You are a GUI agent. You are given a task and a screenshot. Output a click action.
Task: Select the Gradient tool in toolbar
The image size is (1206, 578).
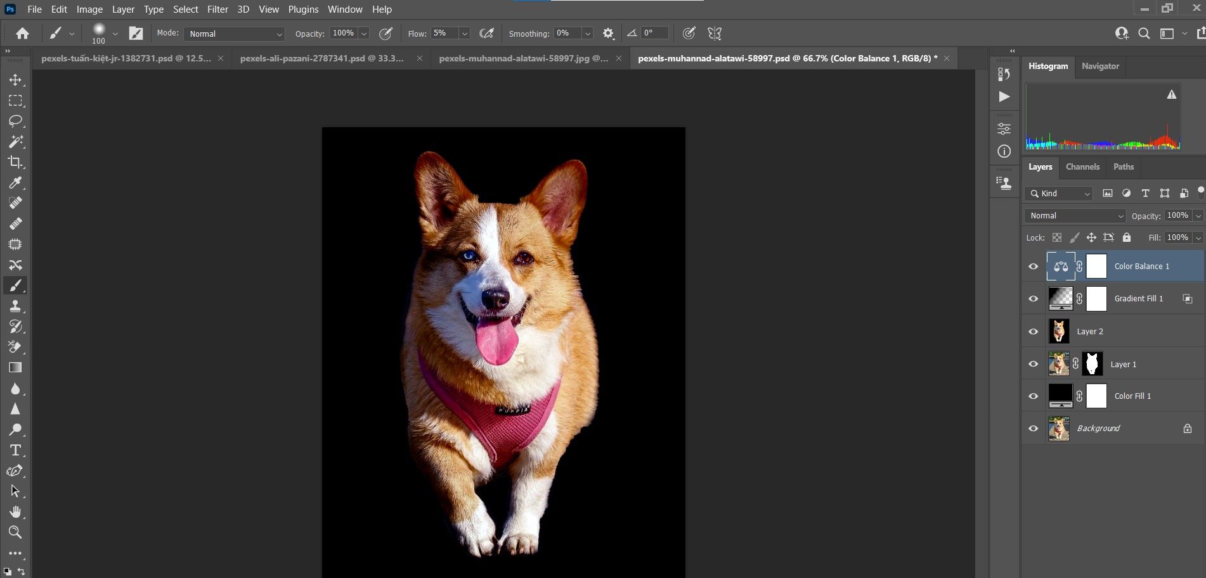click(15, 368)
